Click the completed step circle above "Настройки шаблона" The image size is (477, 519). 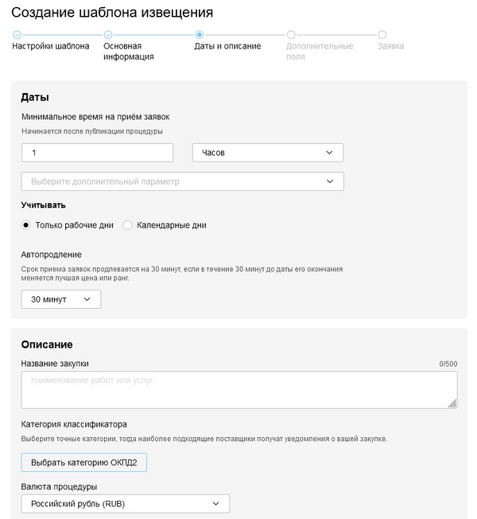[x=17, y=35]
